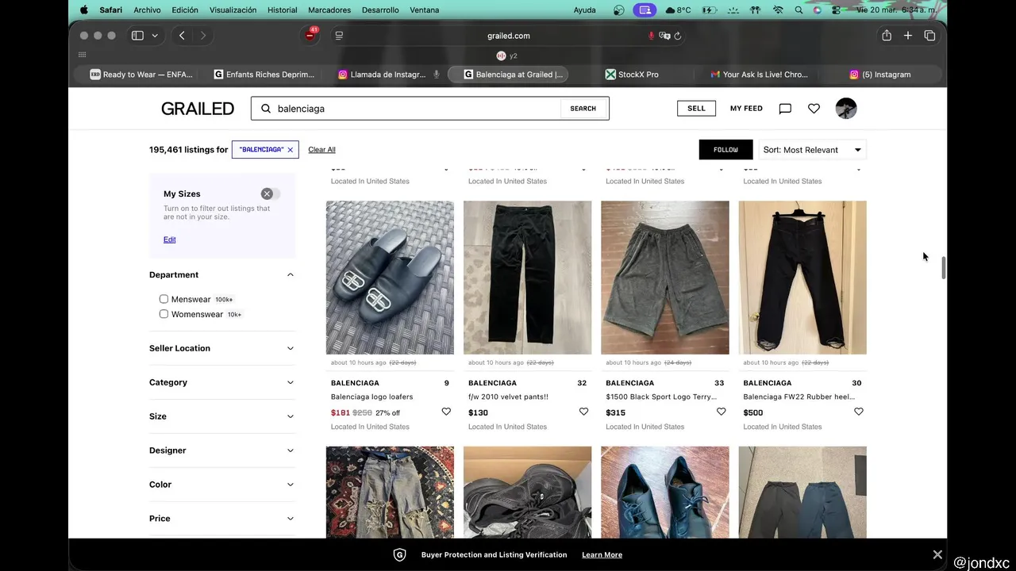
Task: Open Safari's share icon
Action: pyautogui.click(x=887, y=36)
